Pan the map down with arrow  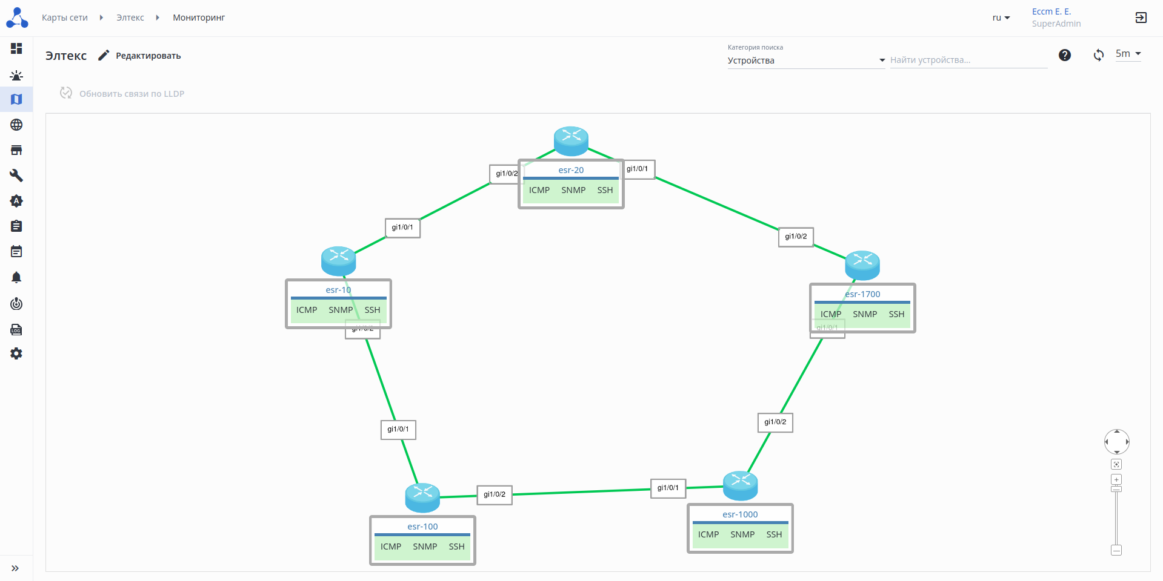pos(1117,452)
